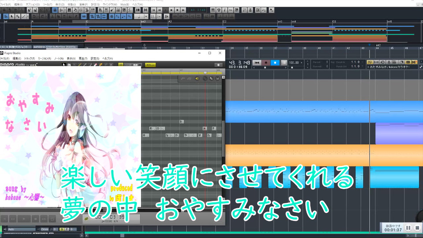Click fast forward in top transport bar
Image resolution: width=423 pixels, height=238 pixels.
coord(183,10)
